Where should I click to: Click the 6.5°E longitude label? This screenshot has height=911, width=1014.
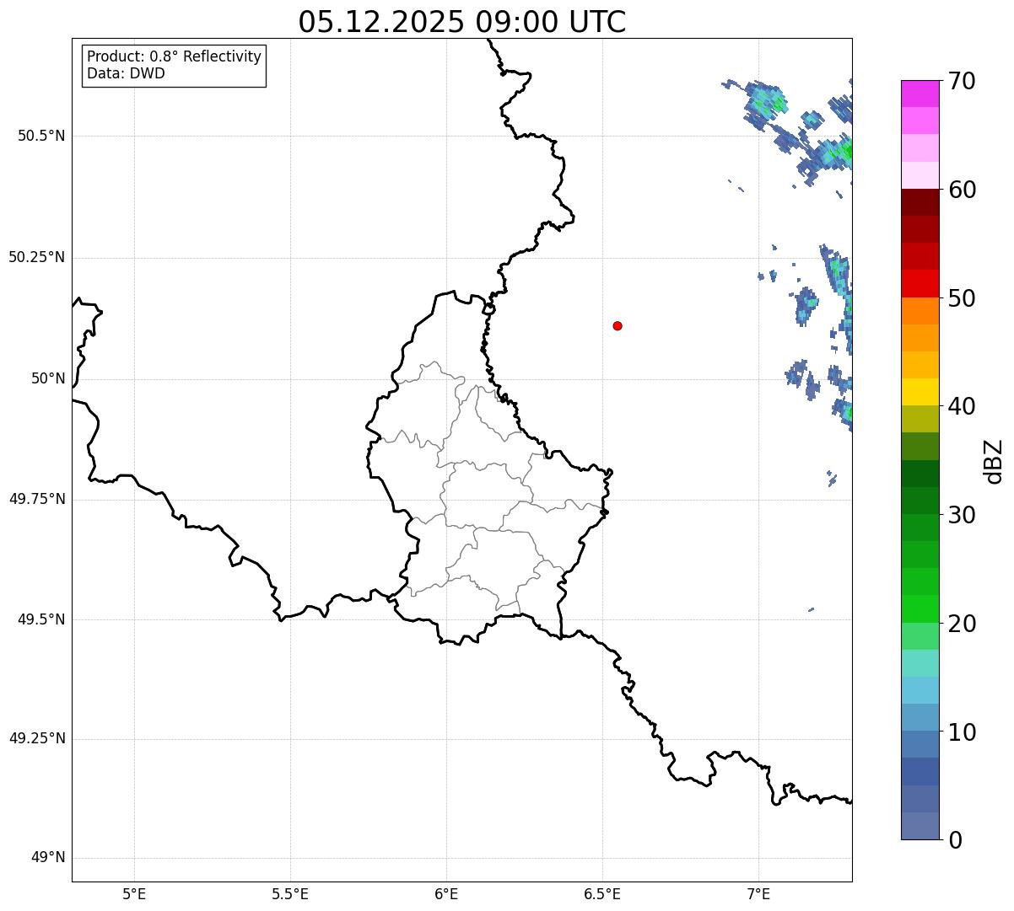[x=602, y=893]
